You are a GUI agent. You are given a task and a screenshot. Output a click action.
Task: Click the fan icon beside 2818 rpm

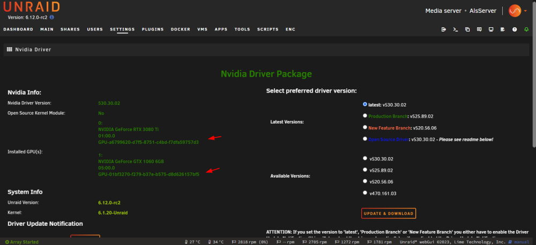click(x=234, y=242)
